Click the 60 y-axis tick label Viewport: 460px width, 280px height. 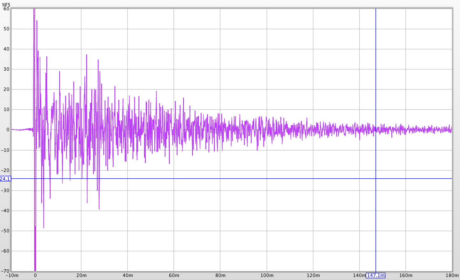click(x=6, y=9)
